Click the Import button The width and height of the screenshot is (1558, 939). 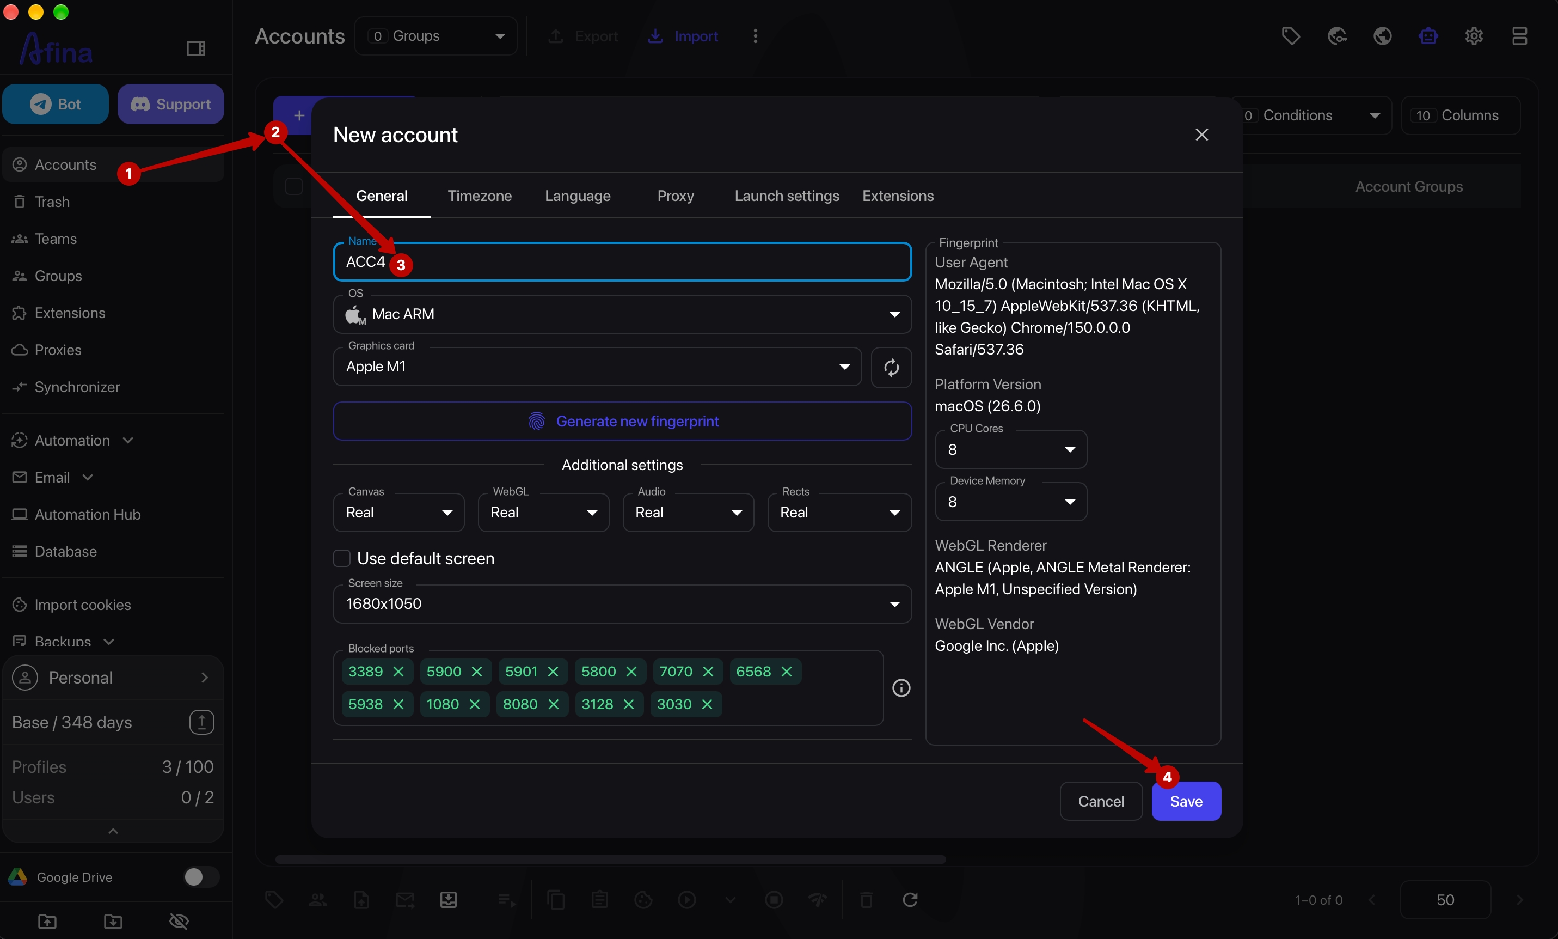(x=683, y=36)
